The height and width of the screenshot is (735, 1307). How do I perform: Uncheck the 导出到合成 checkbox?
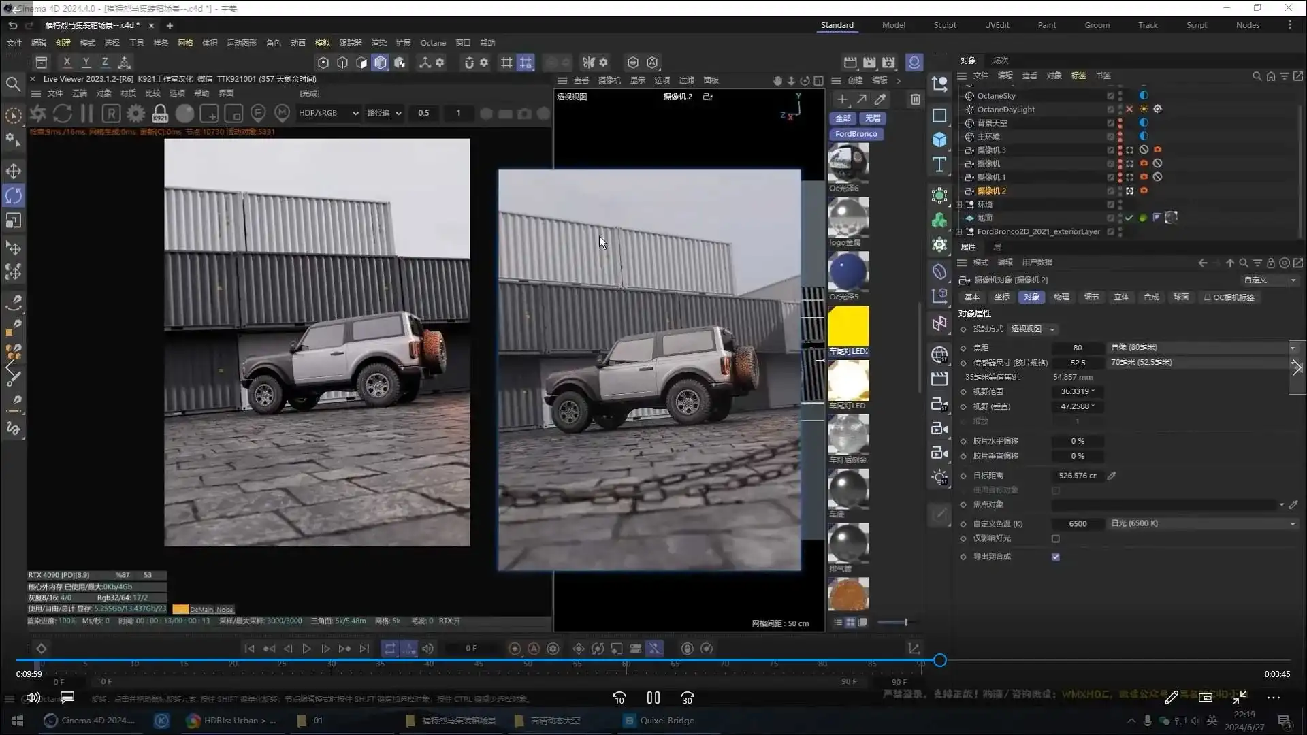pyautogui.click(x=1055, y=557)
